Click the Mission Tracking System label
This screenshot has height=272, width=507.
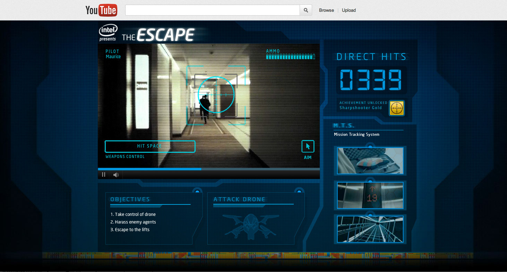coord(356,134)
